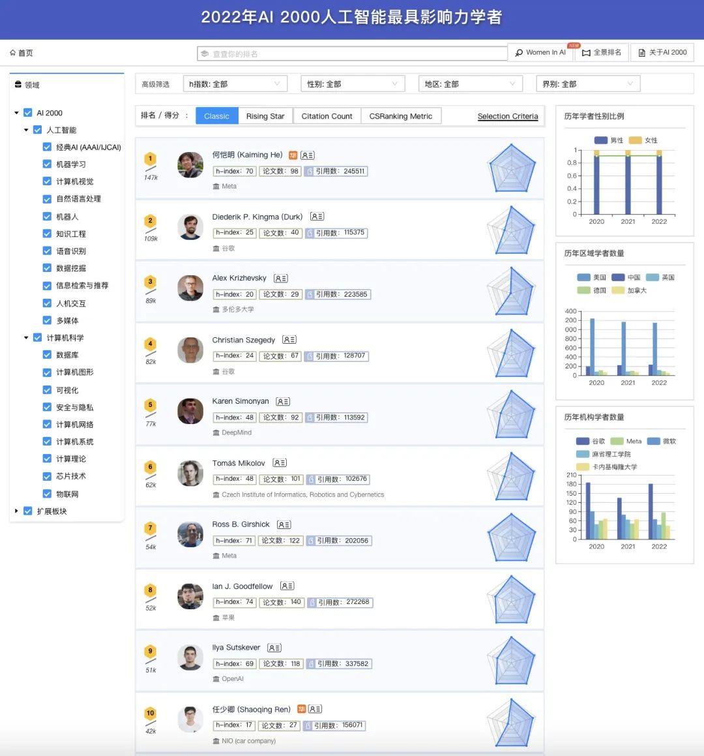Click the Women In AI search icon

pos(519,52)
